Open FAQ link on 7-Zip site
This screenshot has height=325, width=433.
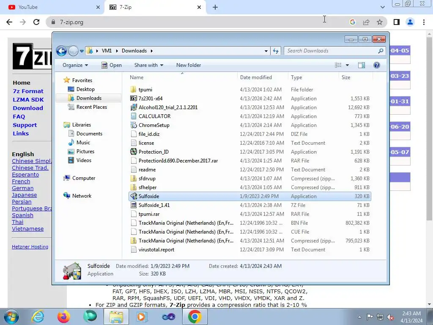[19, 117]
